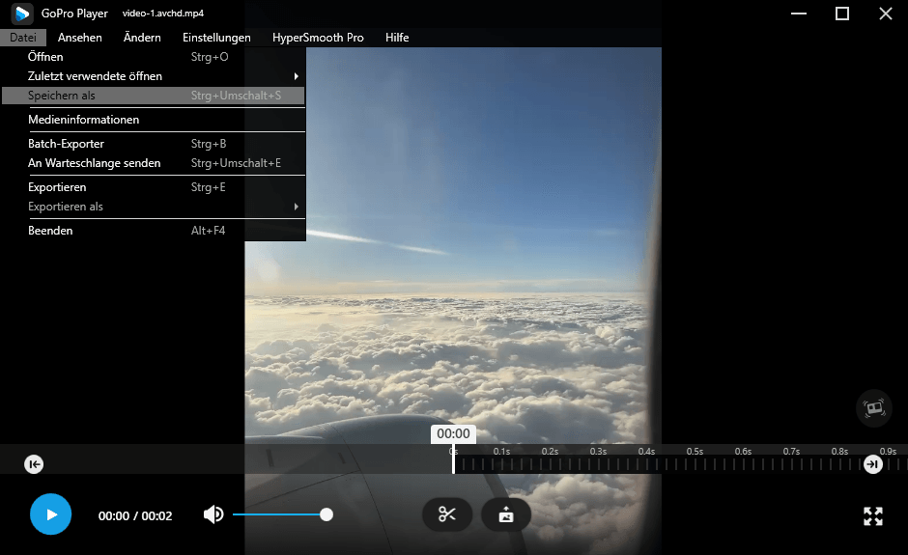The image size is (908, 555).
Task: Select Beenden to quit the player
Action: [154, 231]
